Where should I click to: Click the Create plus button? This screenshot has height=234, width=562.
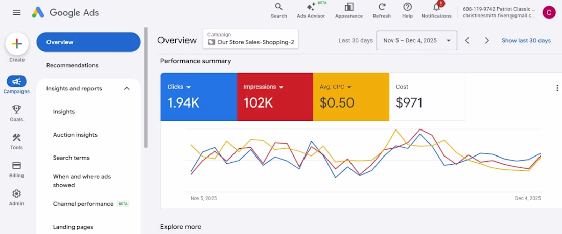pos(17,44)
